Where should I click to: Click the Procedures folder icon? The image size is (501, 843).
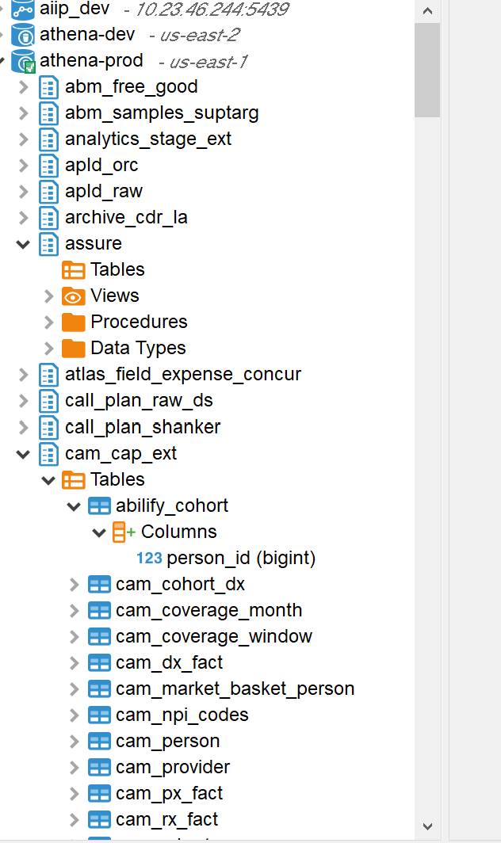point(75,322)
